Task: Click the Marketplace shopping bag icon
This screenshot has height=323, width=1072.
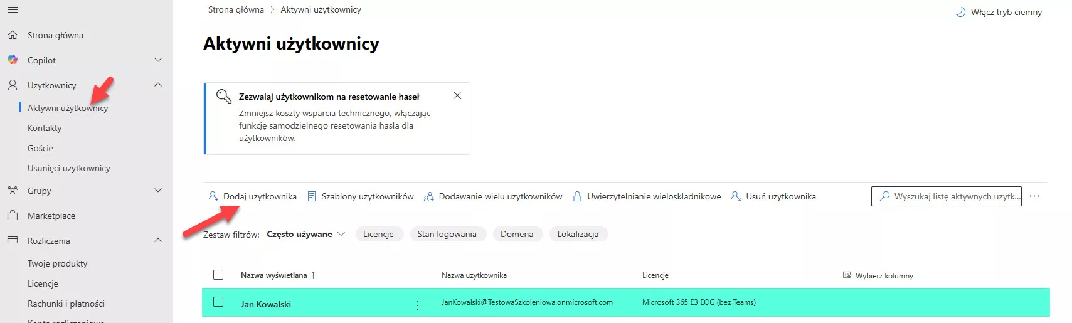Action: (x=13, y=216)
